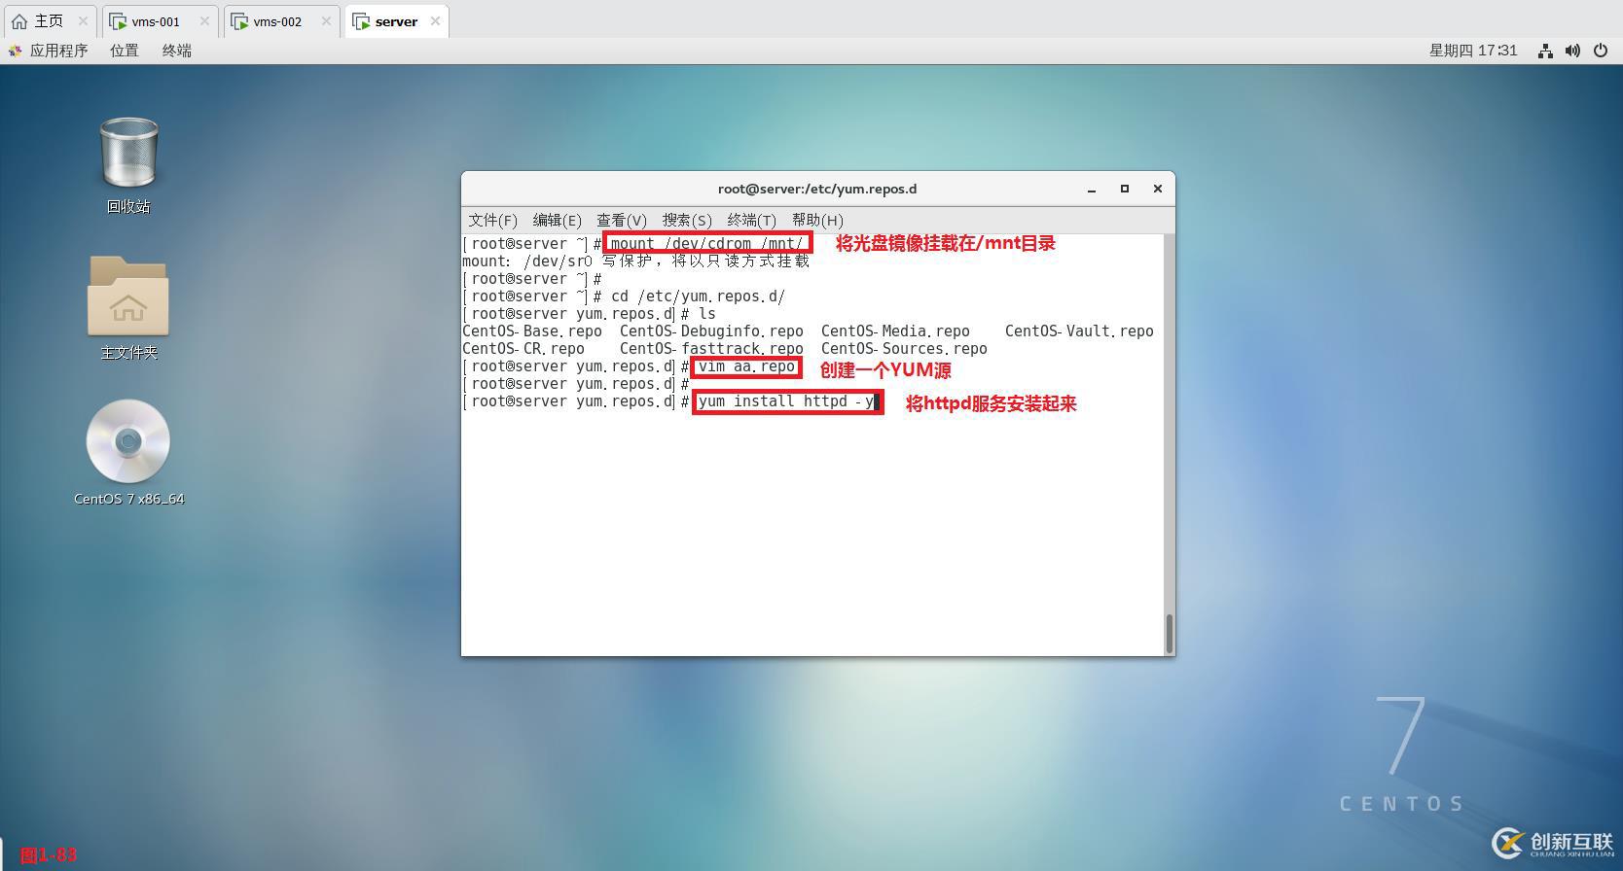
Task: Click the CentOS-Sources.repo filename
Action: [x=904, y=349]
